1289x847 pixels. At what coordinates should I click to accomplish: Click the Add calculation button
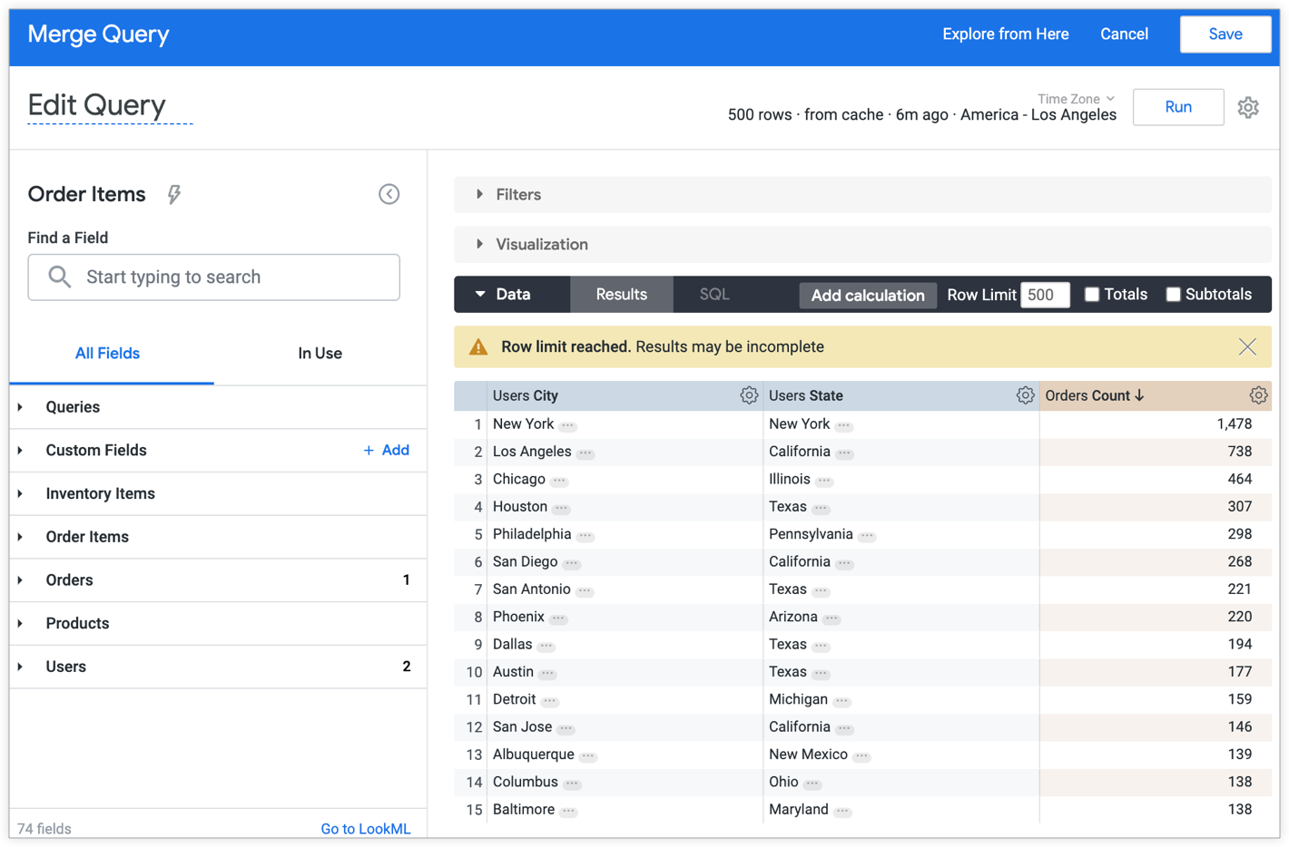pos(867,295)
